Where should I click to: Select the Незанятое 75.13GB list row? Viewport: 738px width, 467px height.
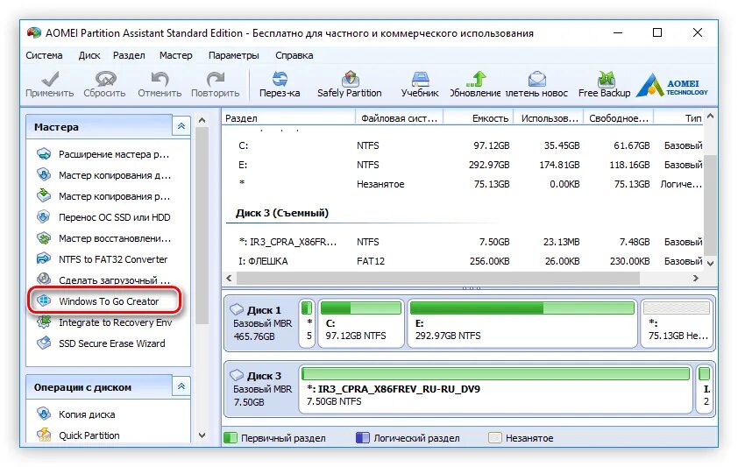point(464,184)
